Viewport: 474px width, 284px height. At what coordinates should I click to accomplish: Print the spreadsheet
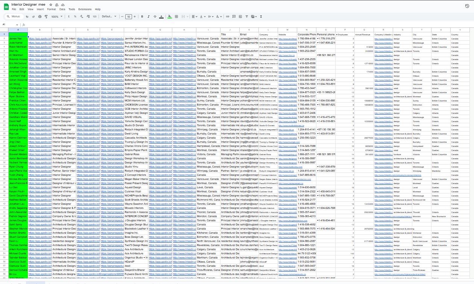pos(40,17)
